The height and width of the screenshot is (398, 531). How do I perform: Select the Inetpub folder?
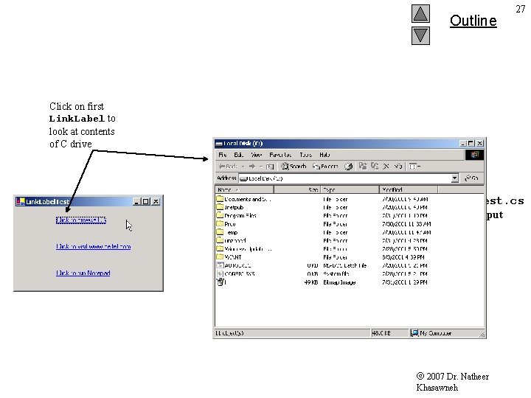point(229,207)
